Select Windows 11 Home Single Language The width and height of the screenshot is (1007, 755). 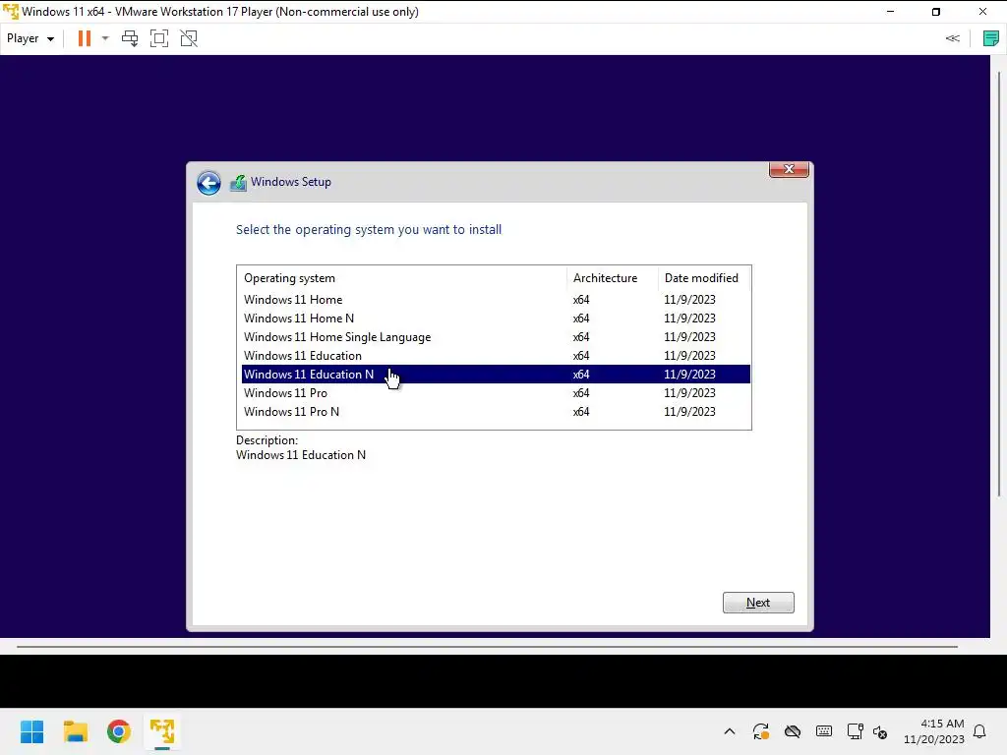[x=496, y=337]
